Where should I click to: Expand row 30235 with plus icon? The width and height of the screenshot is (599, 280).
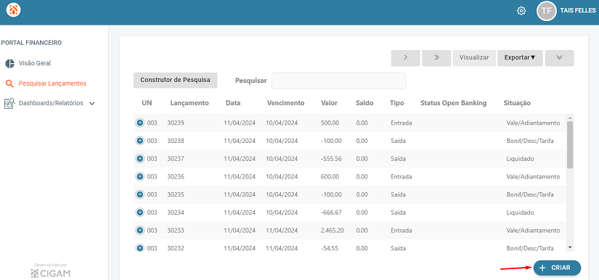coord(140,194)
